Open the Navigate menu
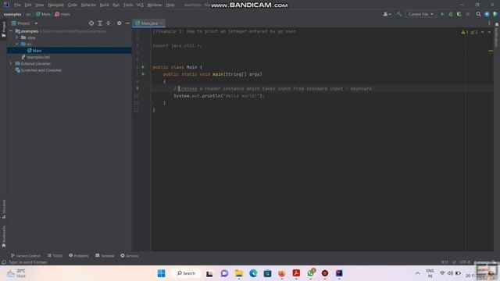Viewport: 500px width, 281px height. point(55,5)
